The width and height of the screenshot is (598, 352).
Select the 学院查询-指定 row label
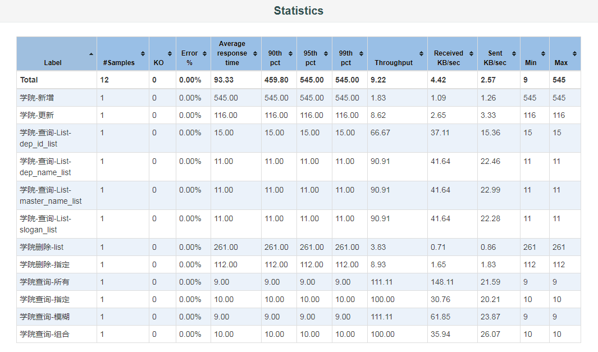[x=44, y=299]
